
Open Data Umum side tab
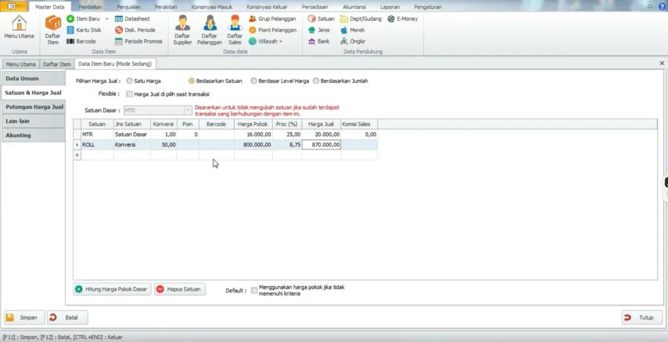click(33, 78)
